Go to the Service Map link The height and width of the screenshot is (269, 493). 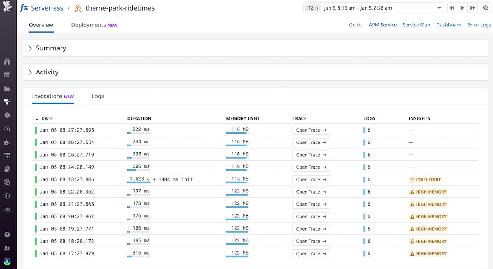(x=416, y=25)
